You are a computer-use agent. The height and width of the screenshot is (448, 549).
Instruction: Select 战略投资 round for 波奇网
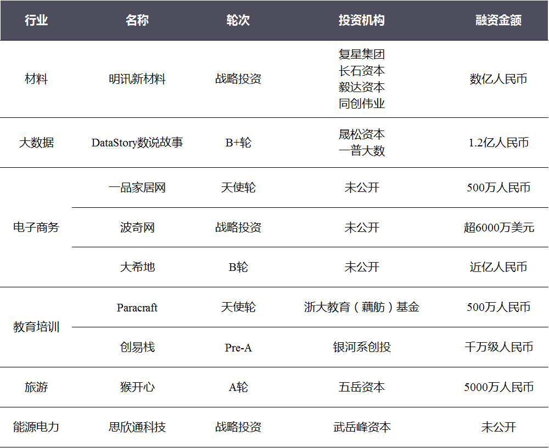tap(238, 228)
